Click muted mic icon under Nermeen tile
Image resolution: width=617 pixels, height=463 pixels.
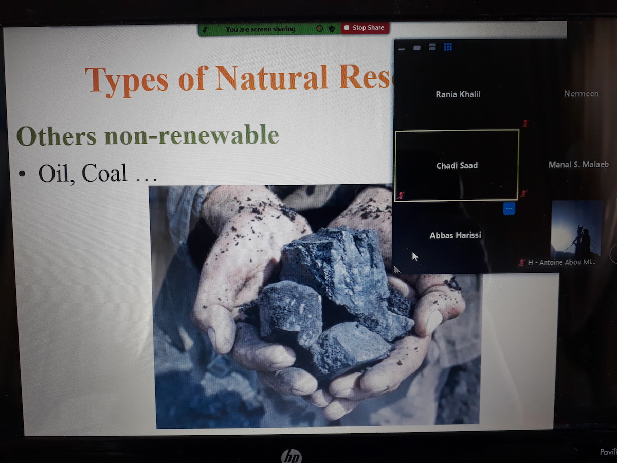(525, 123)
